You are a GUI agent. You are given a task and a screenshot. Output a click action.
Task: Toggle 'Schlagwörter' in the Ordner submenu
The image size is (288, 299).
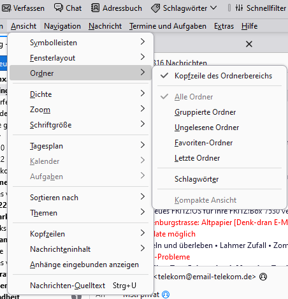coord(220,179)
